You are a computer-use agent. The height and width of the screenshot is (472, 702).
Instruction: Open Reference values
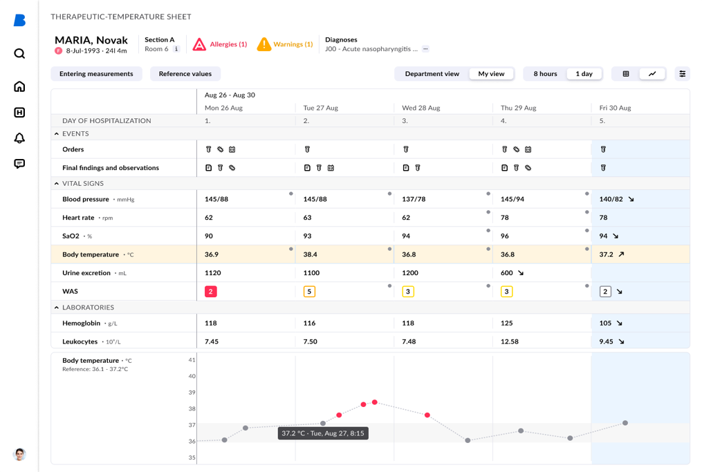pyautogui.click(x=185, y=74)
